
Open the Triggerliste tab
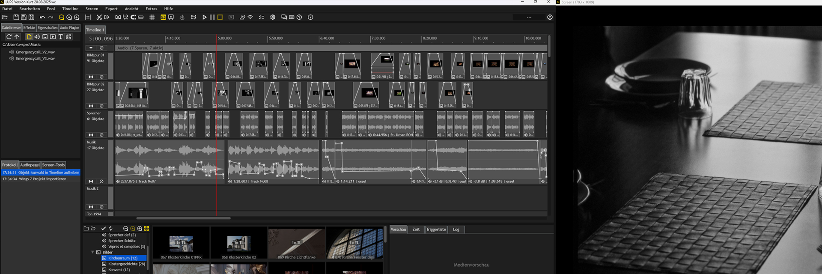click(x=436, y=229)
